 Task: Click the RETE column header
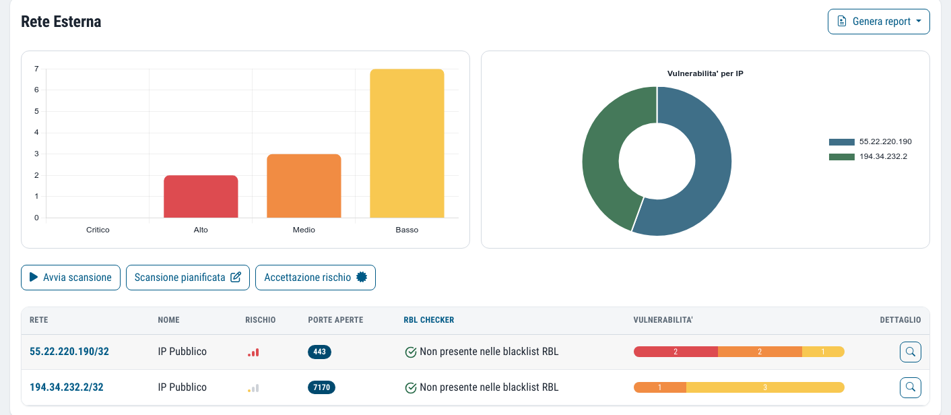39,320
